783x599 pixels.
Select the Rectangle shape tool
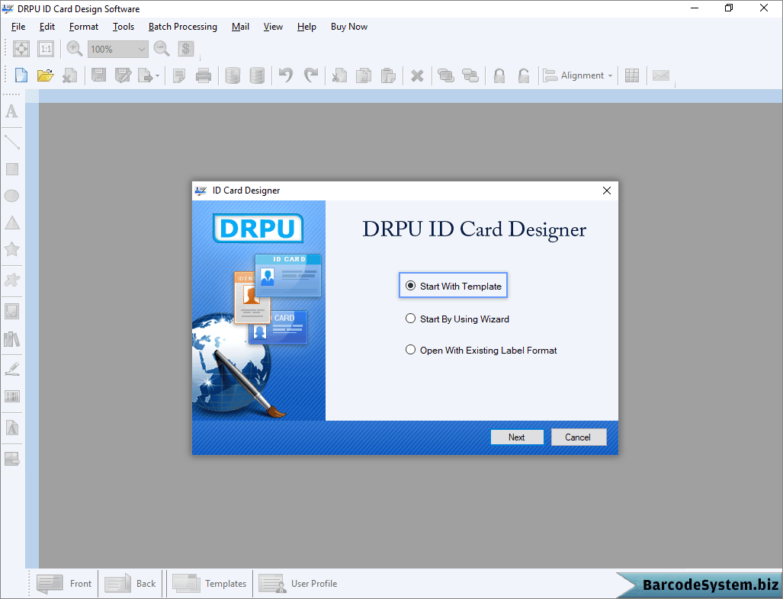tap(12, 169)
